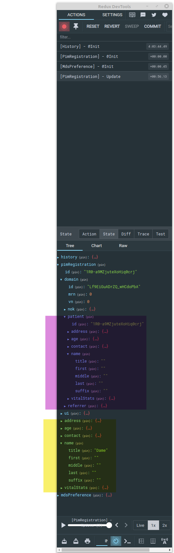Image resolution: width=174 pixels, height=553 pixels.
Task: Expand the history tree node
Action: point(58,257)
